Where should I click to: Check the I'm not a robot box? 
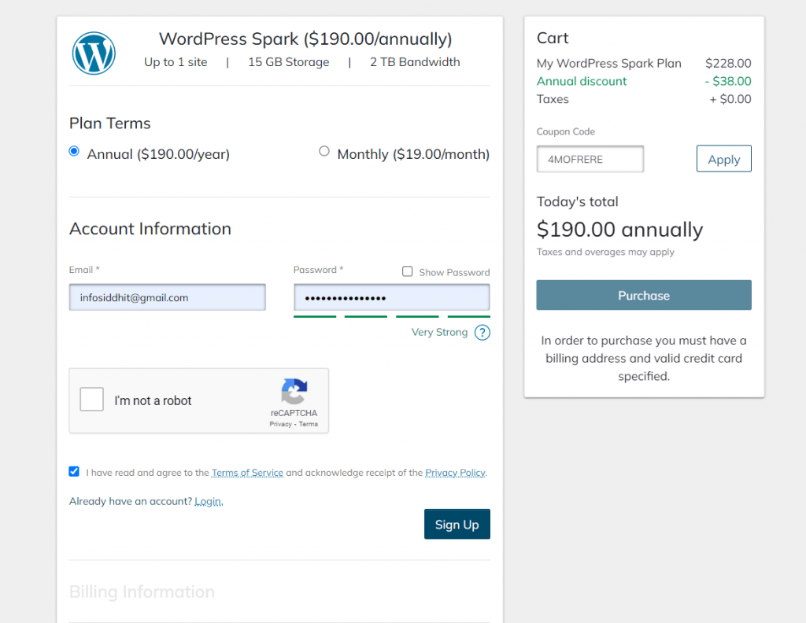[92, 400]
